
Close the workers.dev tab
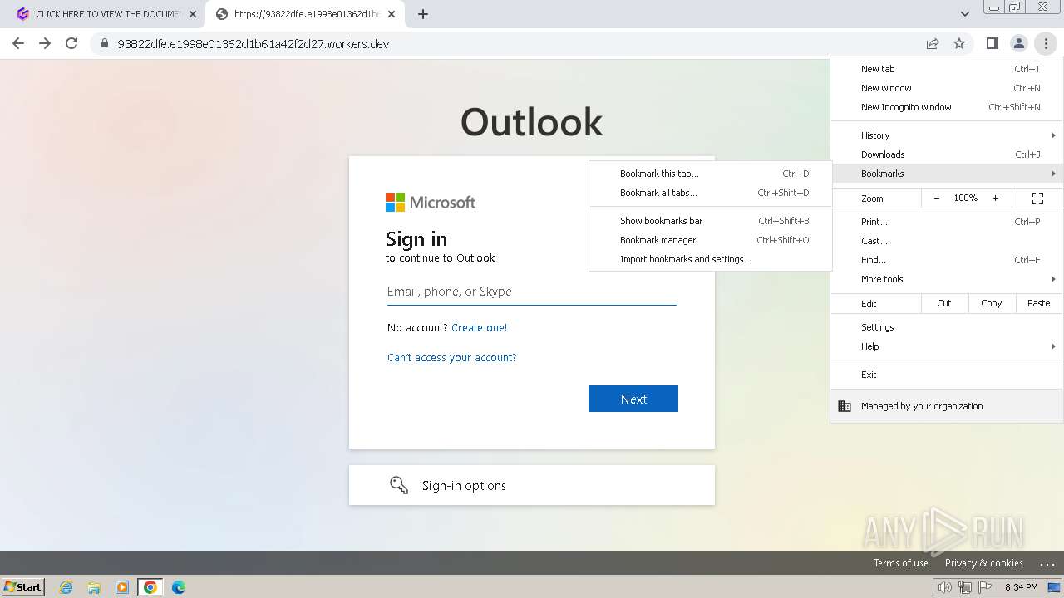392,14
